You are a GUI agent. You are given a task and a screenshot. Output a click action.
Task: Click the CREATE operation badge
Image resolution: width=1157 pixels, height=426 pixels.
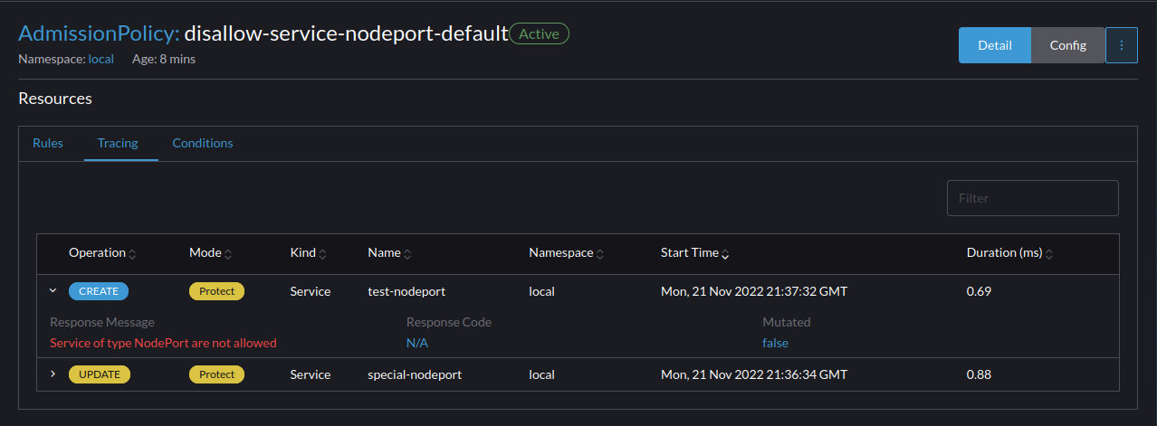(99, 291)
